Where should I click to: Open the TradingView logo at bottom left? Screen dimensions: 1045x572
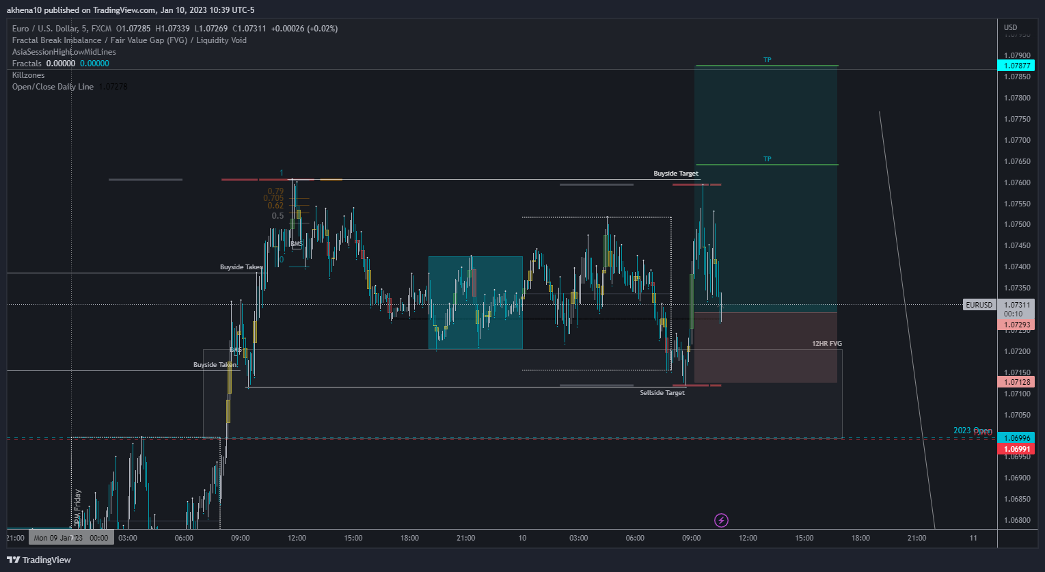coord(38,560)
